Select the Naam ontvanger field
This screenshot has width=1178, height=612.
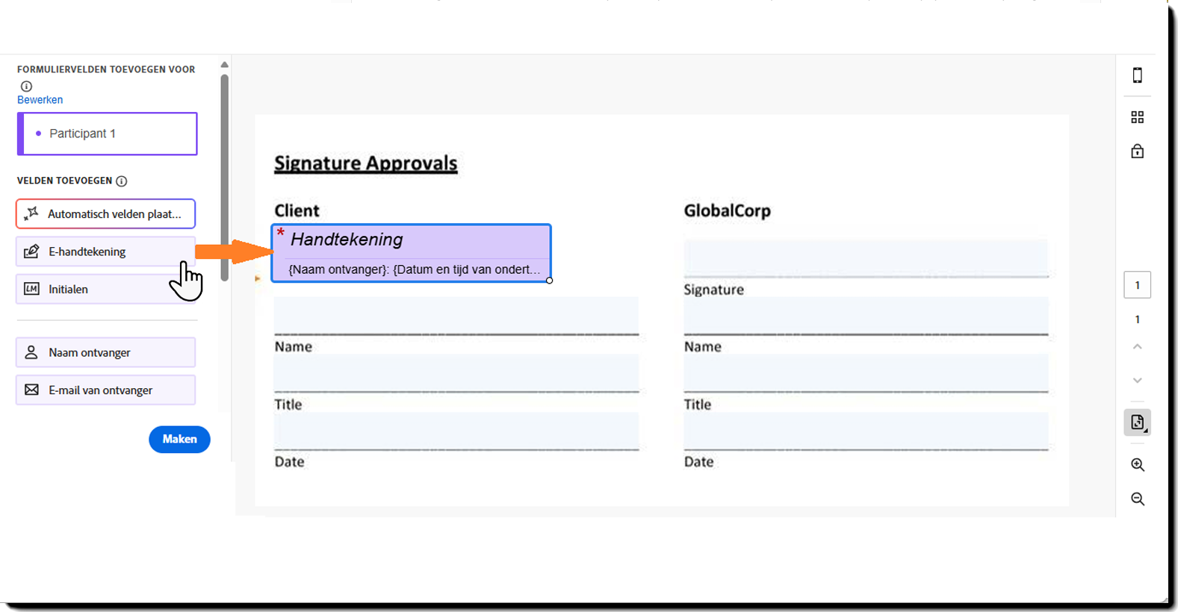pyautogui.click(x=105, y=352)
